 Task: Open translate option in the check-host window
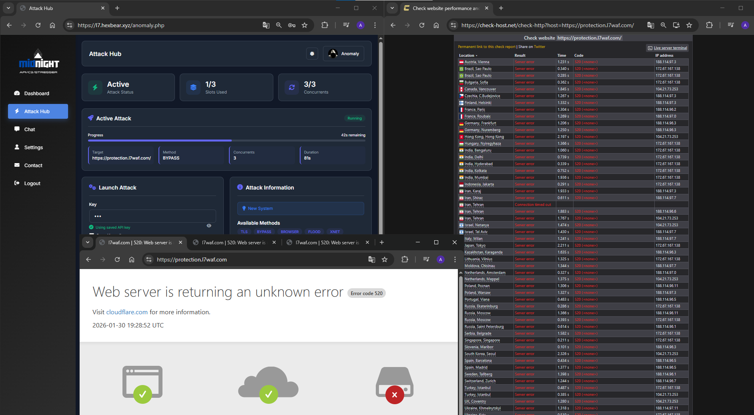651,25
